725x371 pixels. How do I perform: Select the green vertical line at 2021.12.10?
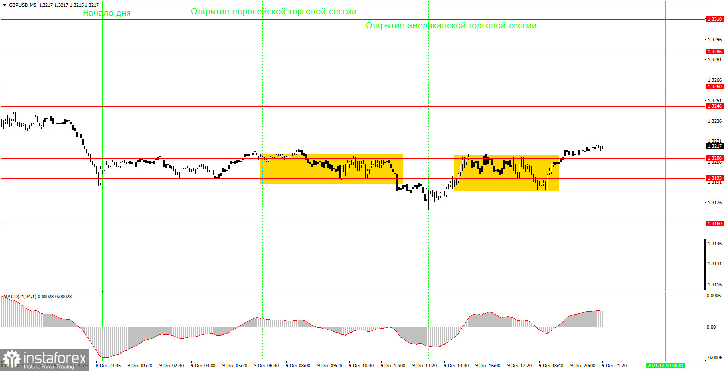click(666, 181)
